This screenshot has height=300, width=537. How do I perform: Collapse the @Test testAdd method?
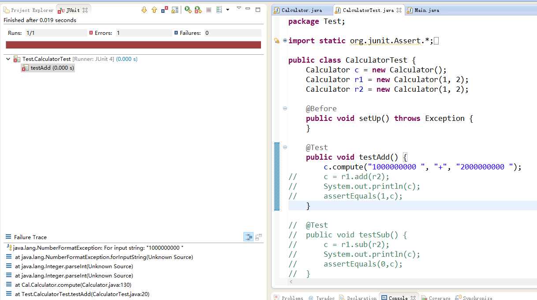[285, 147]
